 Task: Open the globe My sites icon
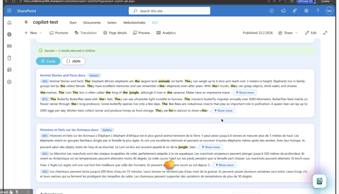[x=9, y=34]
